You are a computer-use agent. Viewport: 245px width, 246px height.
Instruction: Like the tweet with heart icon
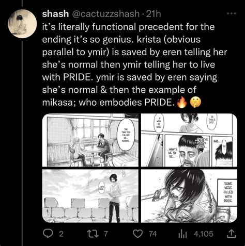138,234
